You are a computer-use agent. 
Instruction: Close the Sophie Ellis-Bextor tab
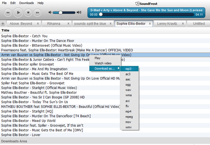click(150, 23)
